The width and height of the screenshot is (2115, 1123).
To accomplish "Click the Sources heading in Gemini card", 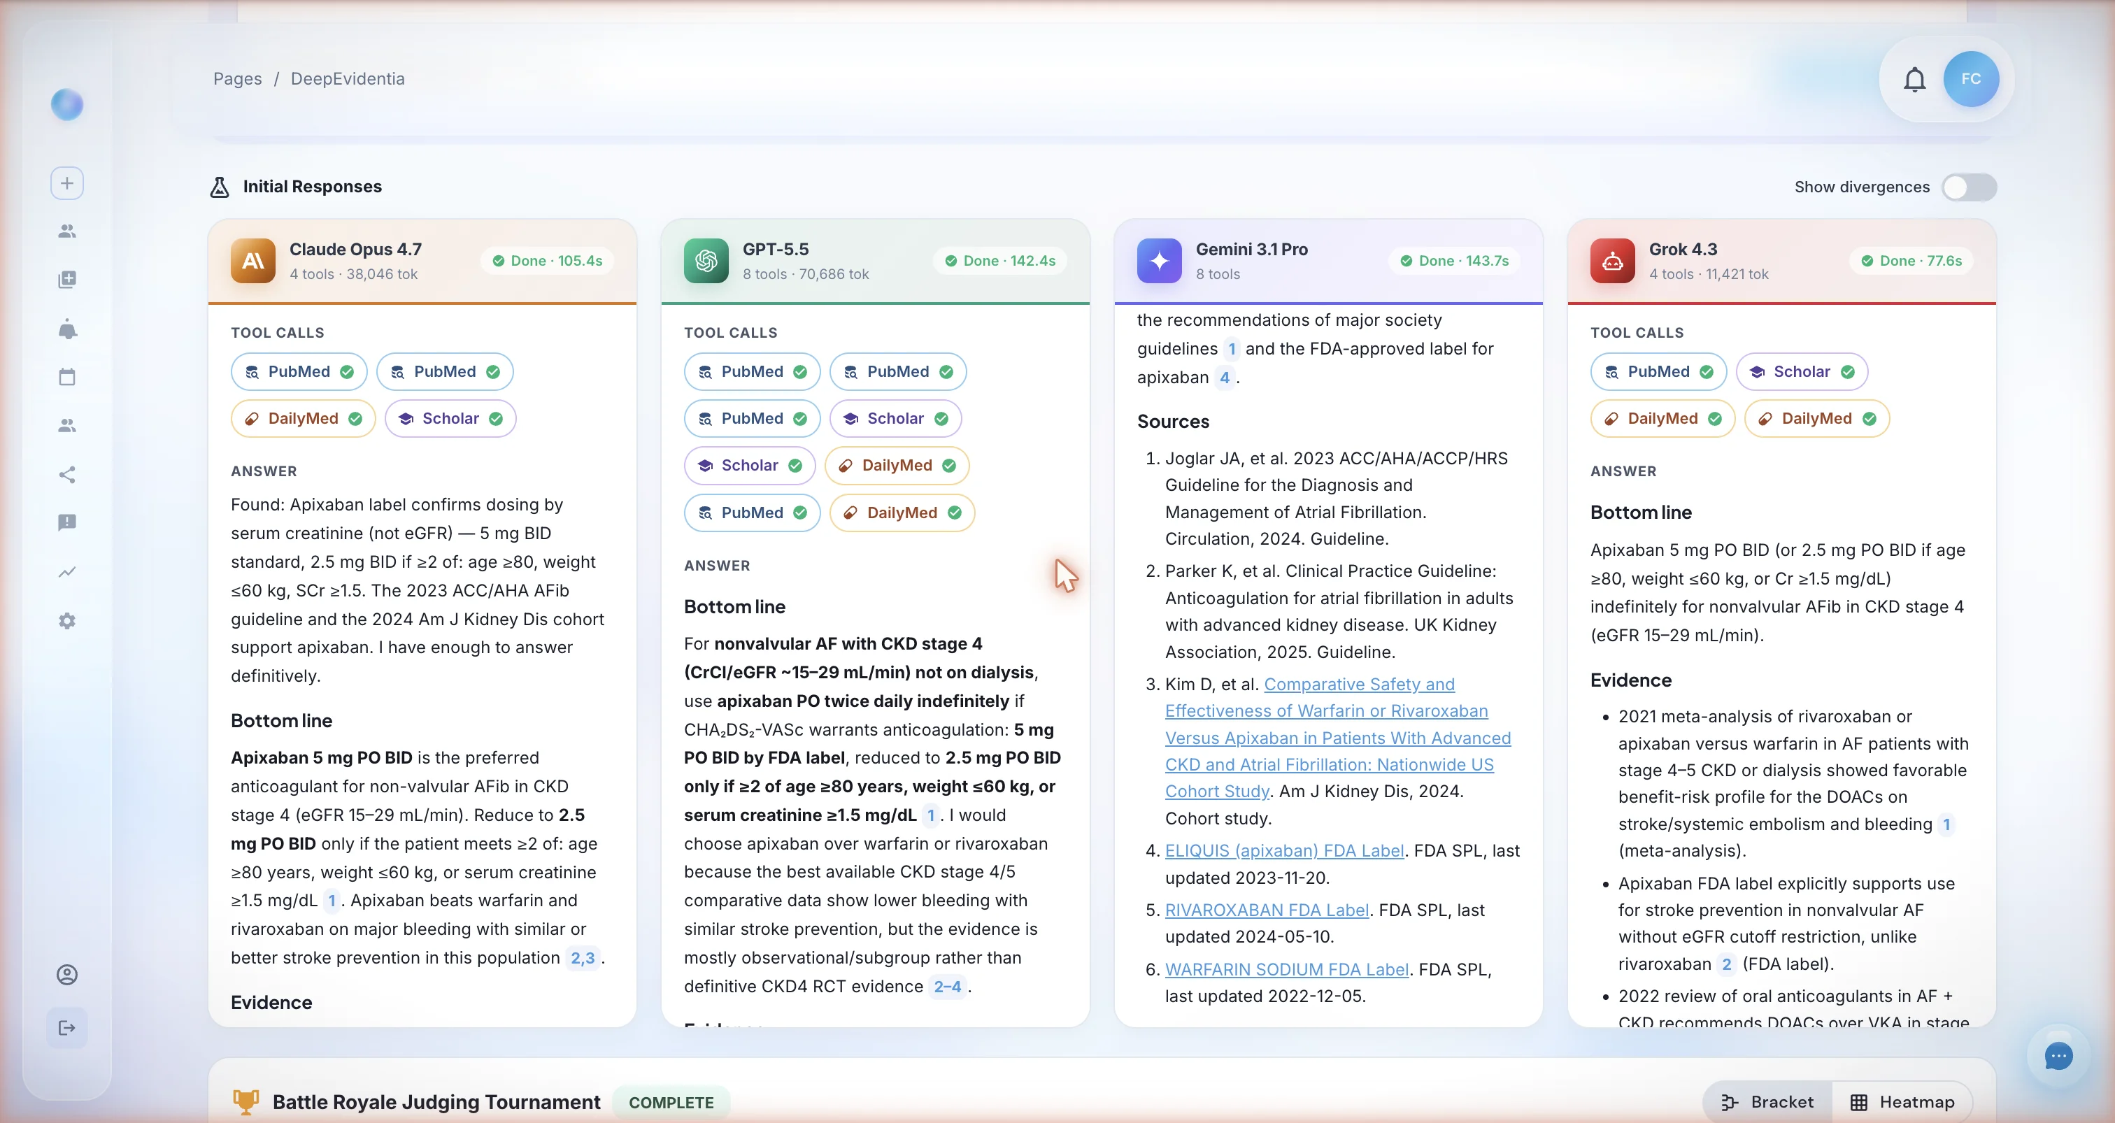I will point(1172,421).
